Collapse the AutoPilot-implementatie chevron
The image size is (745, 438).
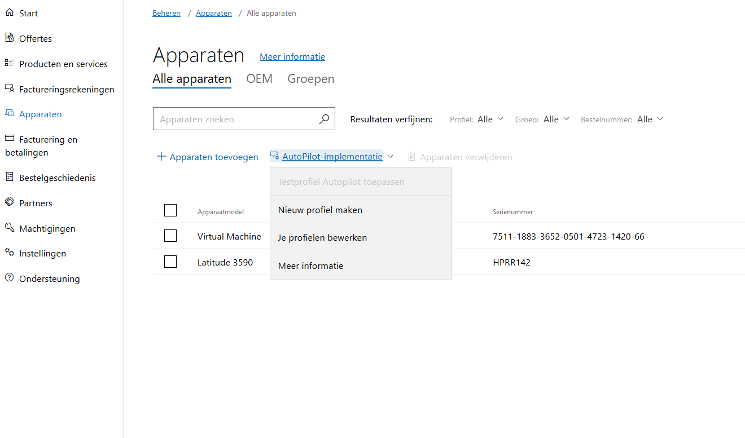pyautogui.click(x=391, y=157)
